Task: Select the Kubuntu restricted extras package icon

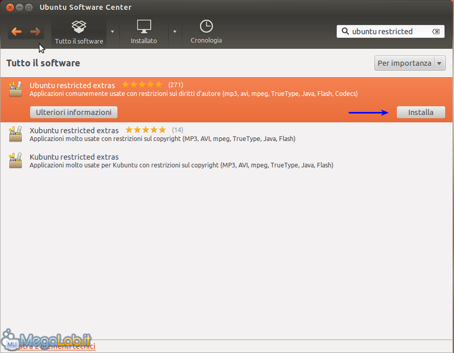Action: (x=16, y=161)
